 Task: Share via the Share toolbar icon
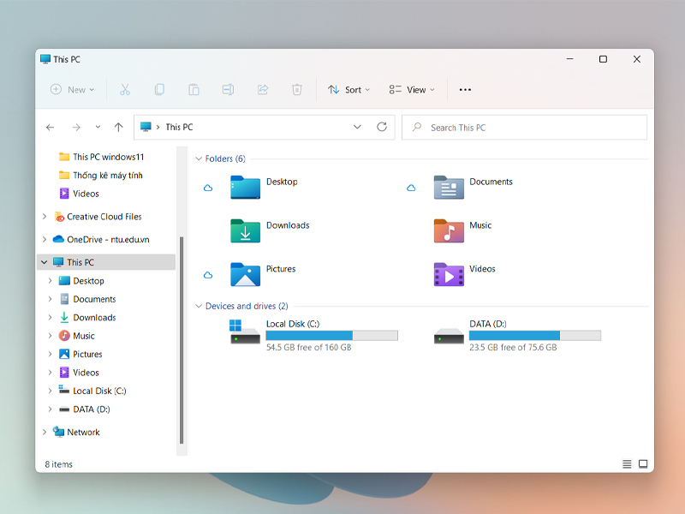point(262,89)
